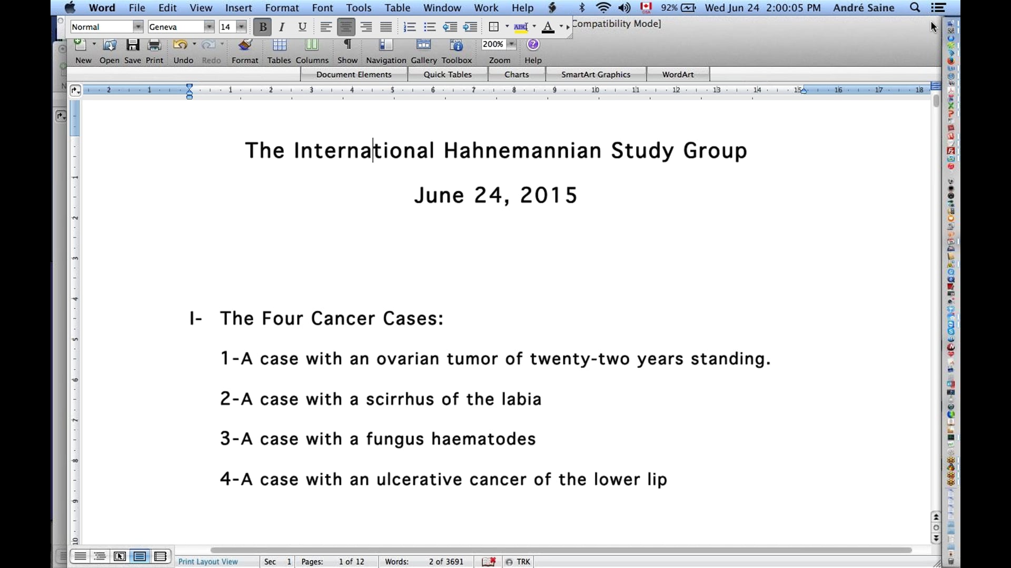Enable underline formatting

[x=302, y=26]
